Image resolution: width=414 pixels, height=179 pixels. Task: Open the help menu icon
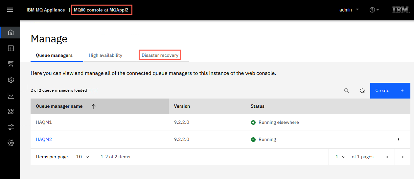(374, 10)
